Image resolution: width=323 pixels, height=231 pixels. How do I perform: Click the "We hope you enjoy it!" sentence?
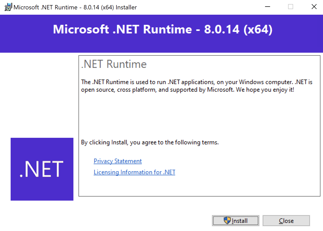pos(265,90)
